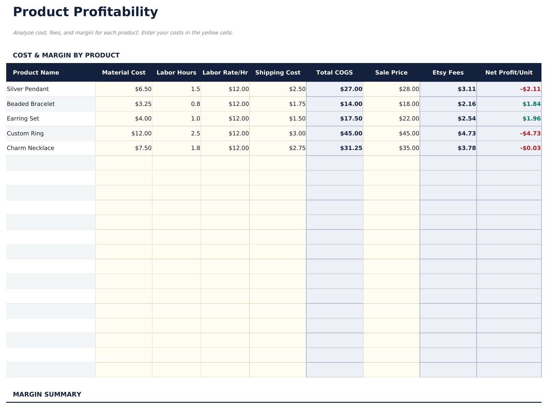Click the first empty Product Name cell below Charm Necklace
Viewport: 548px width, 409px height.
click(x=50, y=163)
